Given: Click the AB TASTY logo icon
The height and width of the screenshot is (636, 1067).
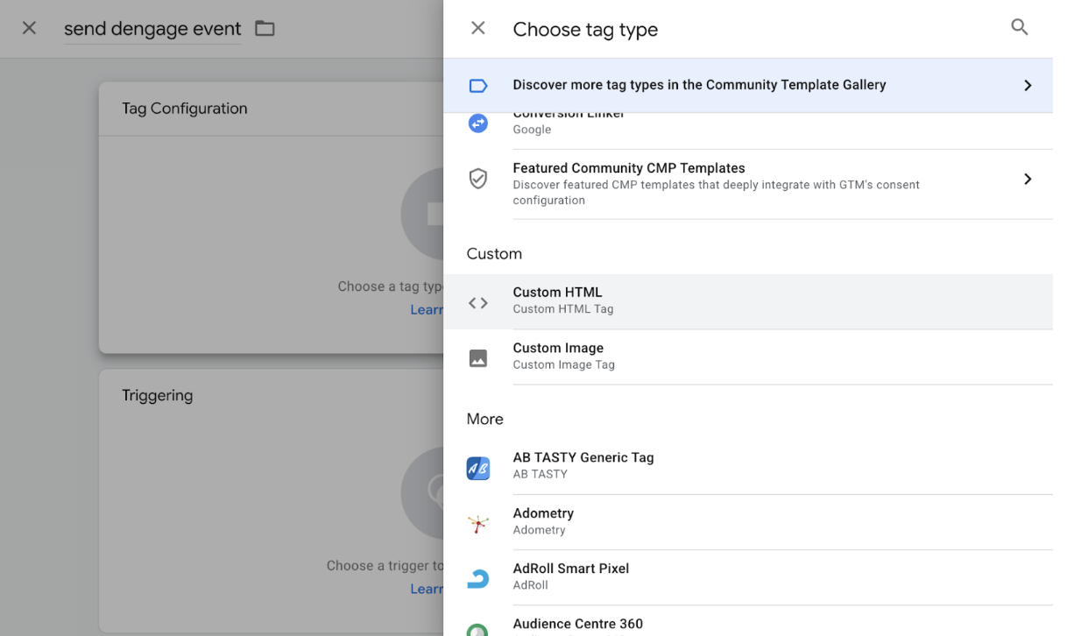Looking at the screenshot, I should [x=478, y=469].
